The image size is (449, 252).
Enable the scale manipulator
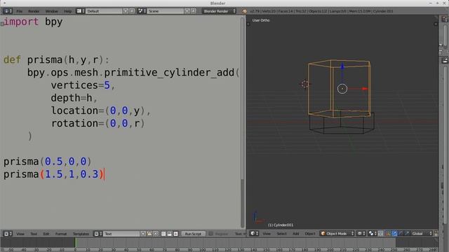pos(407,233)
